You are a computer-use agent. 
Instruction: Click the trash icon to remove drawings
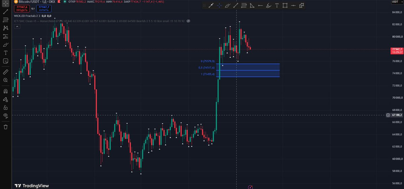5,127
